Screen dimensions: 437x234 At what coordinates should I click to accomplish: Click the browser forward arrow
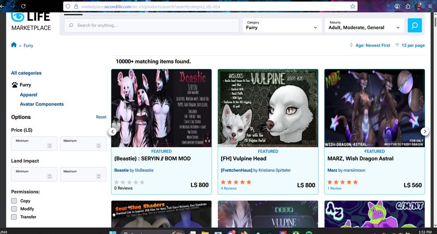[x=12, y=6]
